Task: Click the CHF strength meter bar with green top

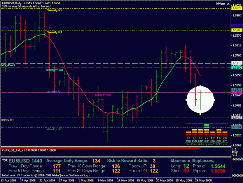Action: [x=206, y=130]
